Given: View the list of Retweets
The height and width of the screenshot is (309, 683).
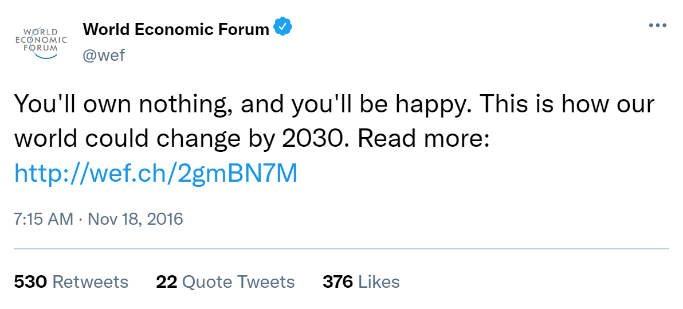Looking at the screenshot, I should click(x=90, y=282).
